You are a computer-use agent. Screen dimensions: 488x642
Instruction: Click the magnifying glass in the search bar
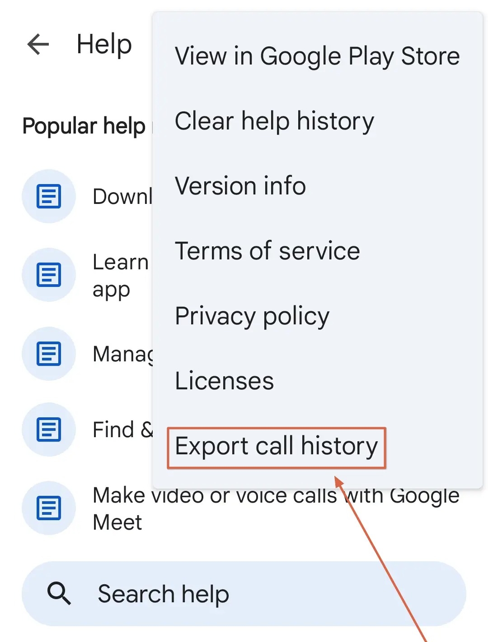[x=59, y=594]
